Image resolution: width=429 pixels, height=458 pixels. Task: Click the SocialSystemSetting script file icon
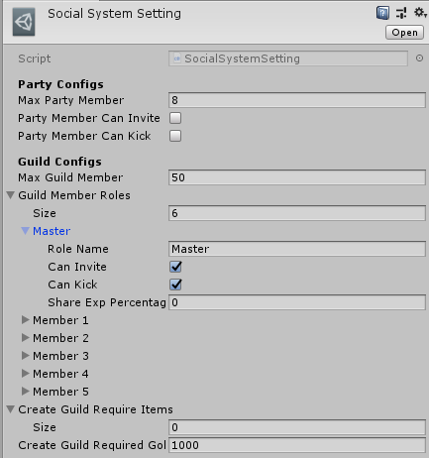tap(177, 58)
